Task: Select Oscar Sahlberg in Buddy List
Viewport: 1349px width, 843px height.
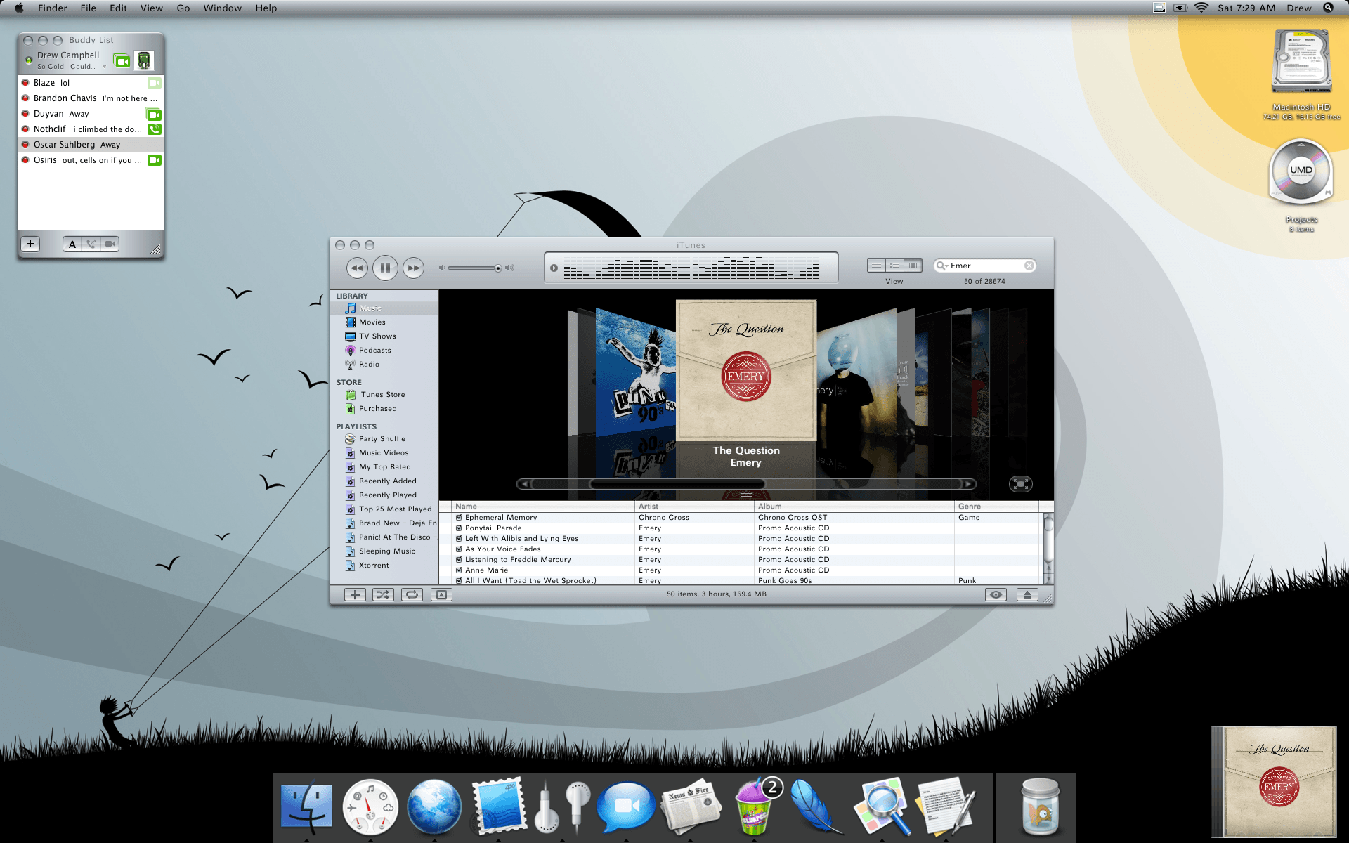Action: (91, 145)
